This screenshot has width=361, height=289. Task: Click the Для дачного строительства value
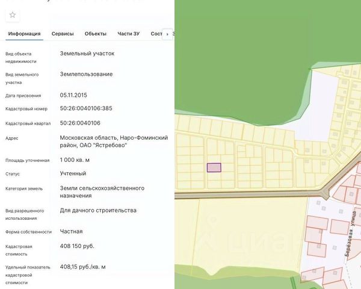pyautogui.click(x=98, y=210)
